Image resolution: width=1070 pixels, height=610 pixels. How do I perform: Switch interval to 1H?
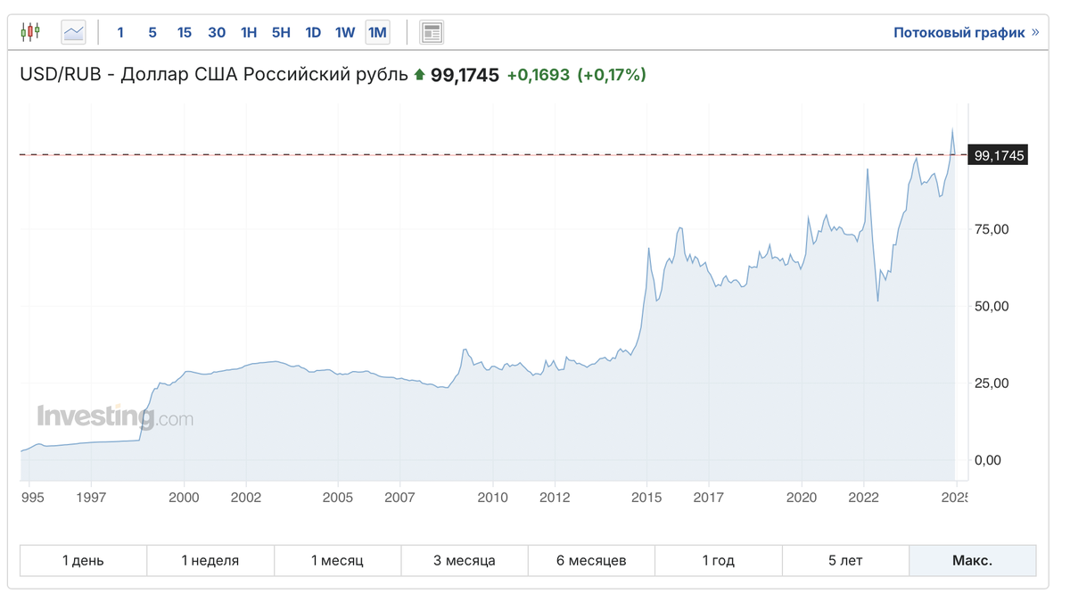click(x=249, y=32)
